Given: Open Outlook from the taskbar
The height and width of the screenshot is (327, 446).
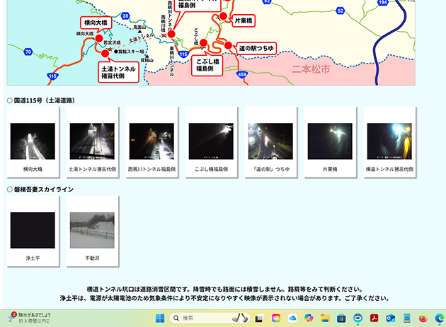Looking at the screenshot, I should pyautogui.click(x=390, y=318).
